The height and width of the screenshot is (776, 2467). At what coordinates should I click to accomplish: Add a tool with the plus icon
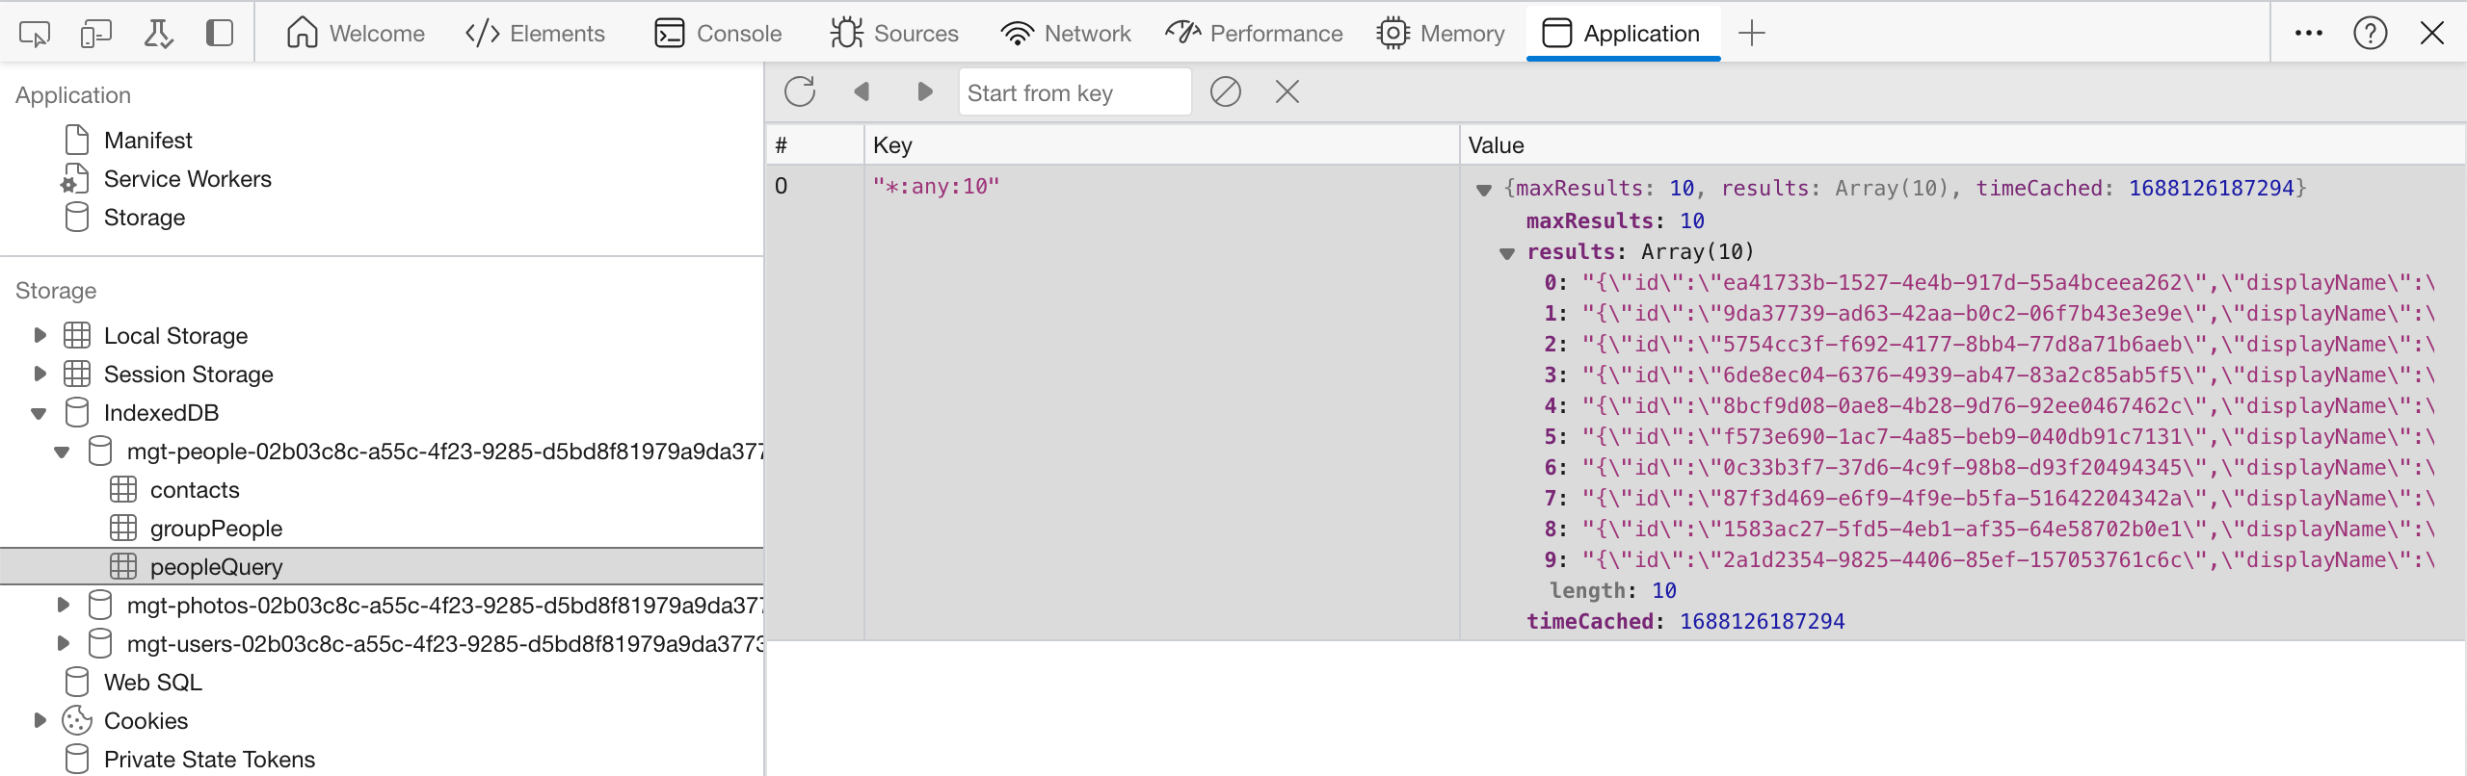point(1751,34)
